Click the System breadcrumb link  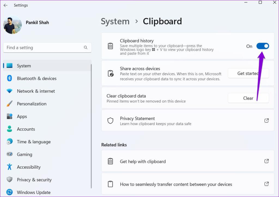115,21
